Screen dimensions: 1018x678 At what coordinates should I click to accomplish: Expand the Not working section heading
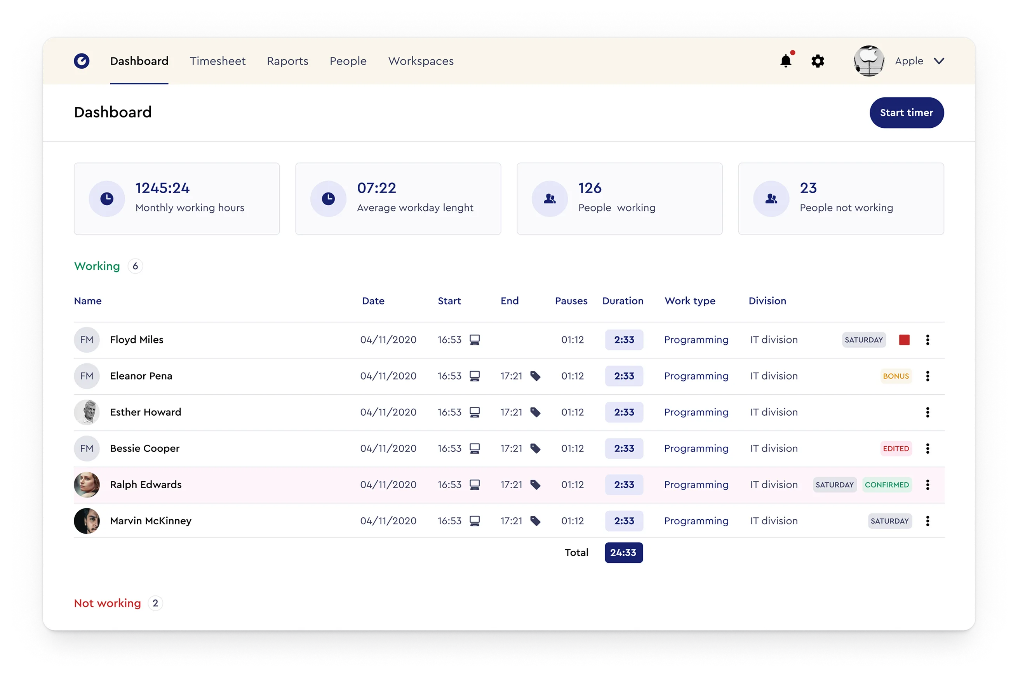107,603
